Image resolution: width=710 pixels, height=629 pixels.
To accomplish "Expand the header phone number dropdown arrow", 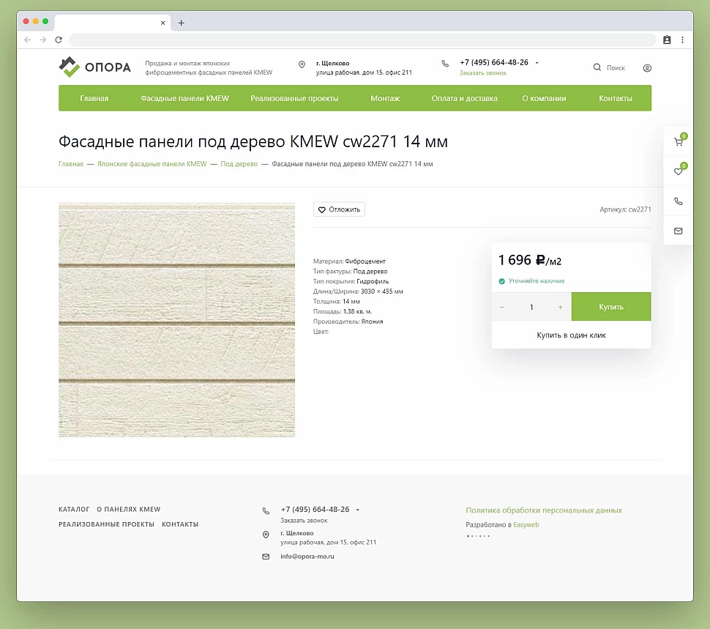I will (537, 63).
